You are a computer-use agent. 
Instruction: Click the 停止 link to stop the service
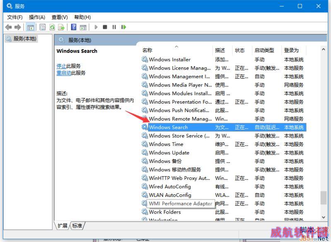[61, 66]
